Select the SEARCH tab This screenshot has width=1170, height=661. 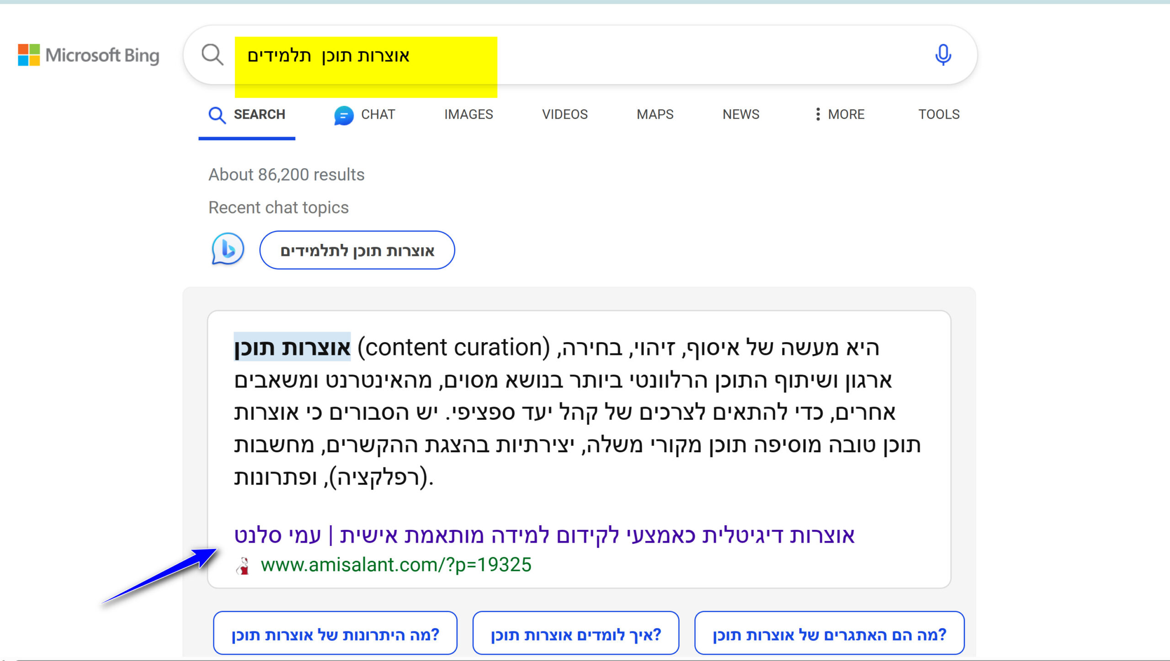247,114
